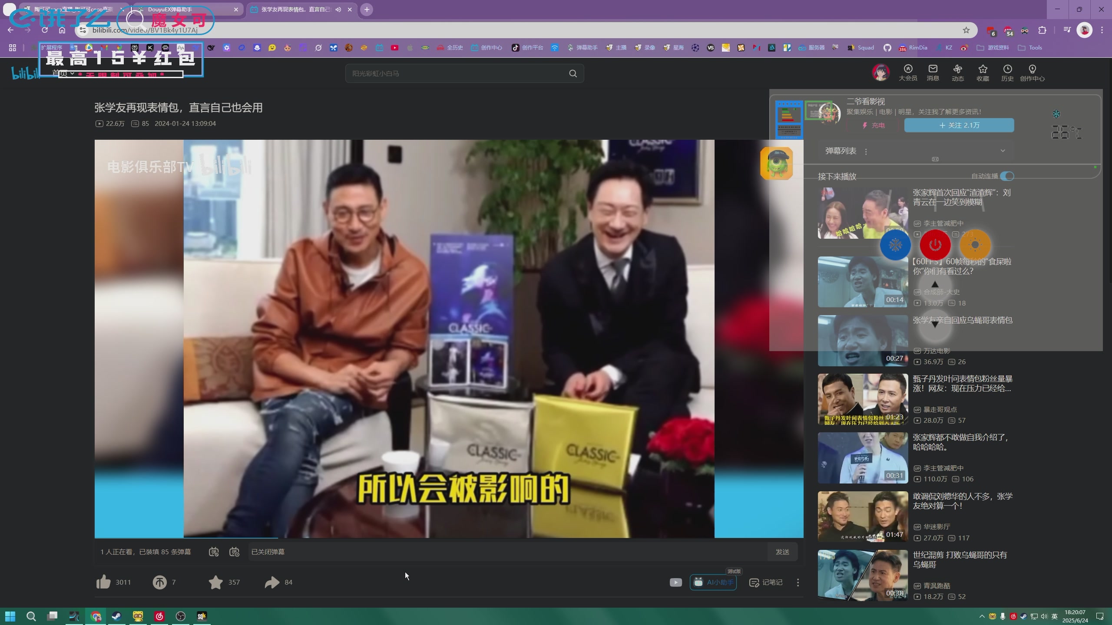1112x625 pixels.
Task: Open 大会员 membership page
Action: point(908,72)
